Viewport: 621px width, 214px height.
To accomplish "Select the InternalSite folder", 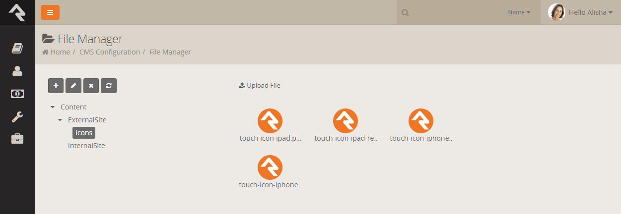I will [x=86, y=146].
